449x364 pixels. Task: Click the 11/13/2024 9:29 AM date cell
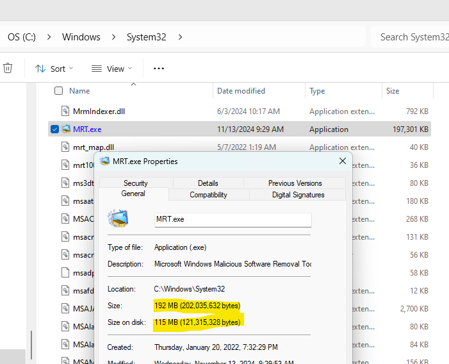[250, 129]
